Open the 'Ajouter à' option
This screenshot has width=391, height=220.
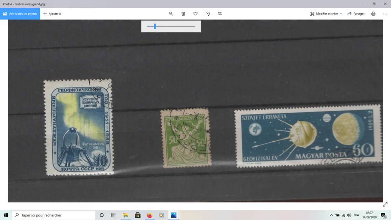click(x=52, y=14)
